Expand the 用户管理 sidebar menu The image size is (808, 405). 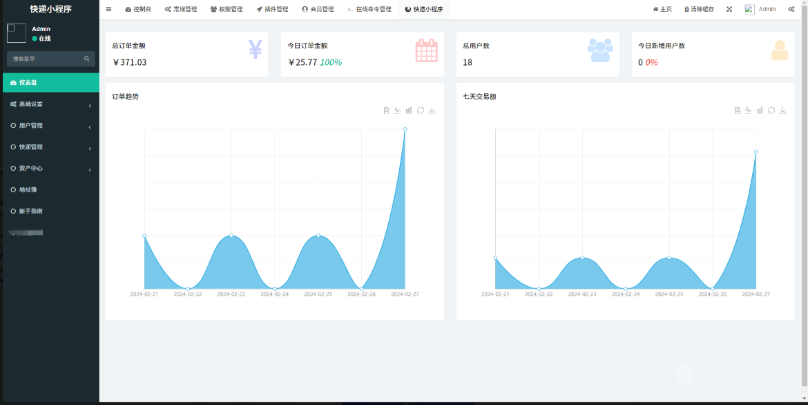[x=50, y=126]
